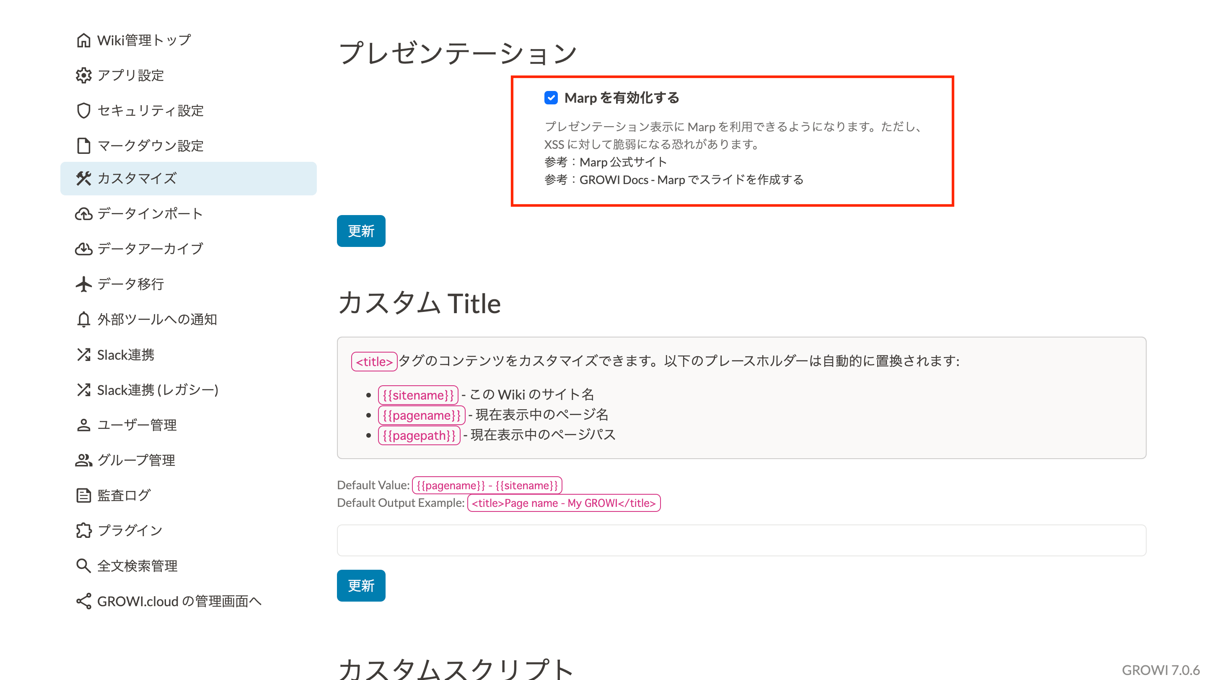Click the airplane icon for データ移行
The height and width of the screenshot is (680, 1207).
[x=83, y=284]
